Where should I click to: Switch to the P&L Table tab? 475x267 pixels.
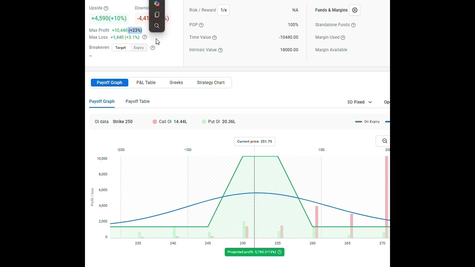click(x=146, y=83)
